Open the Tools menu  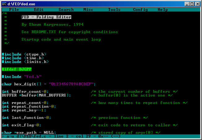click(x=114, y=10)
